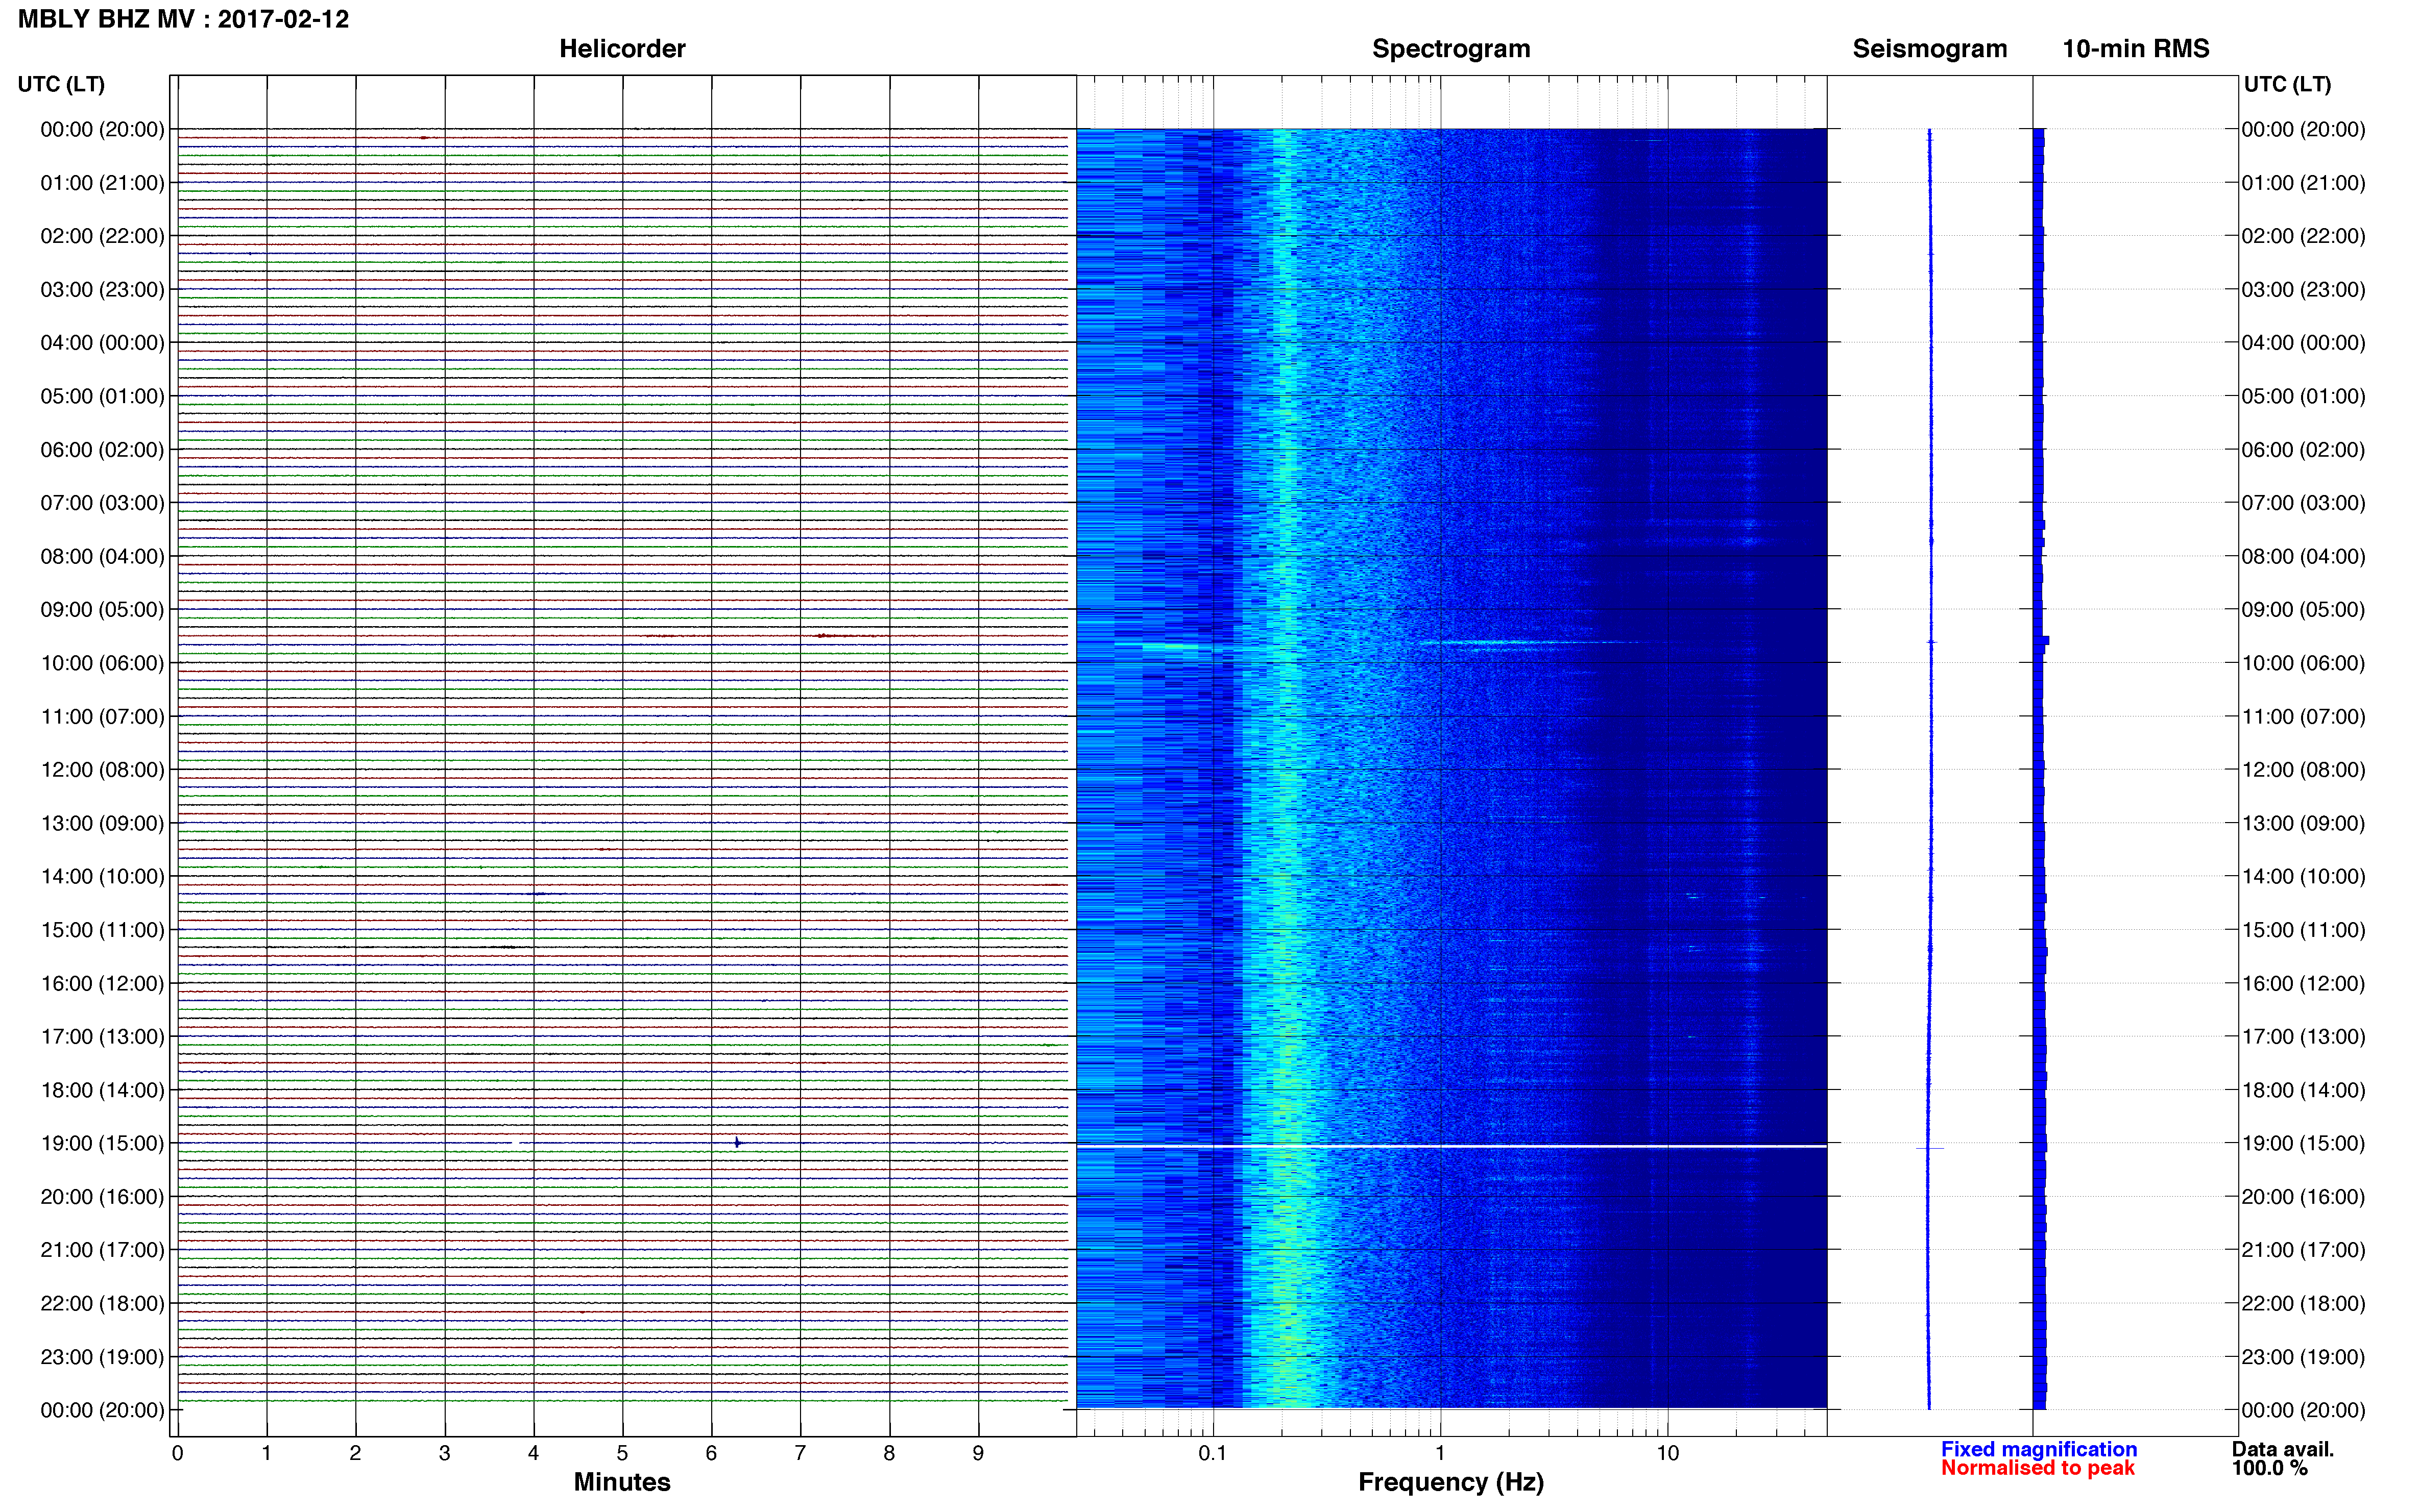Click the "Helicorder" panel heading
The width and height of the screenshot is (2420, 1512).
[621, 49]
